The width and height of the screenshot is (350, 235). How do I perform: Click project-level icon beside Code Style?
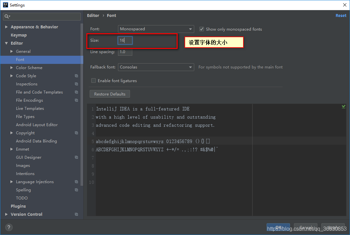click(76, 76)
